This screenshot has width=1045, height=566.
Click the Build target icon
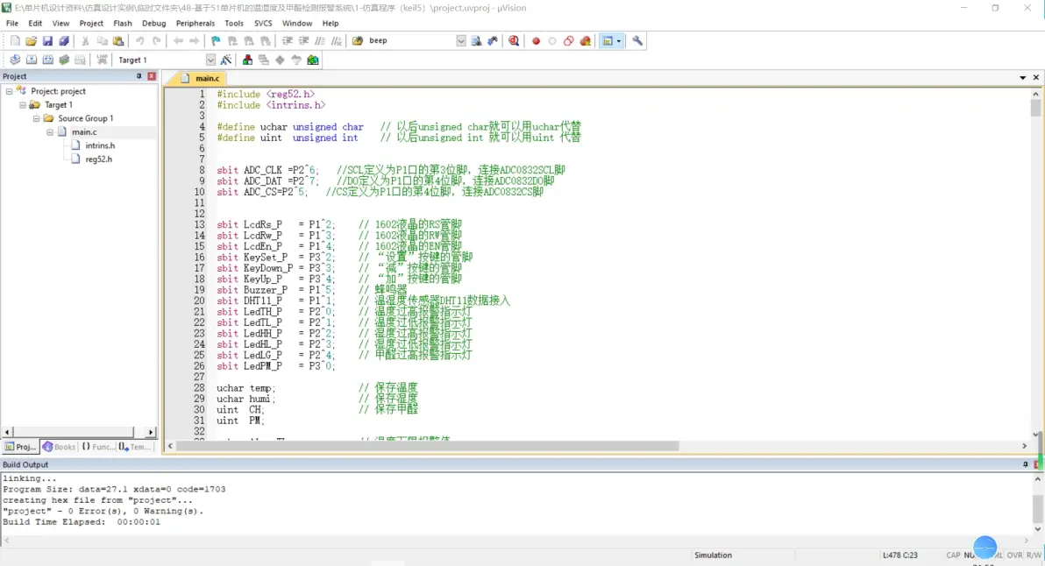point(32,60)
